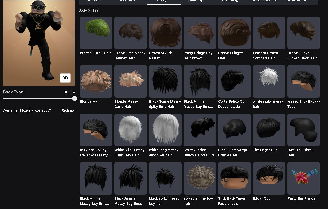Choose the Blonde Messy Curly Hair
The image size is (328, 209).
coord(131,81)
